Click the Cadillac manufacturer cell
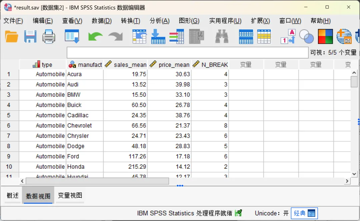360x221 pixels. pyautogui.click(x=85, y=115)
